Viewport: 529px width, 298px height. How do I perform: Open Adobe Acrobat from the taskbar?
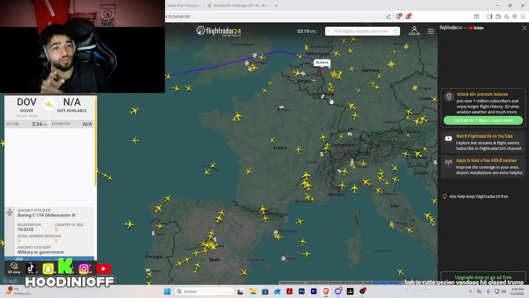click(289, 291)
